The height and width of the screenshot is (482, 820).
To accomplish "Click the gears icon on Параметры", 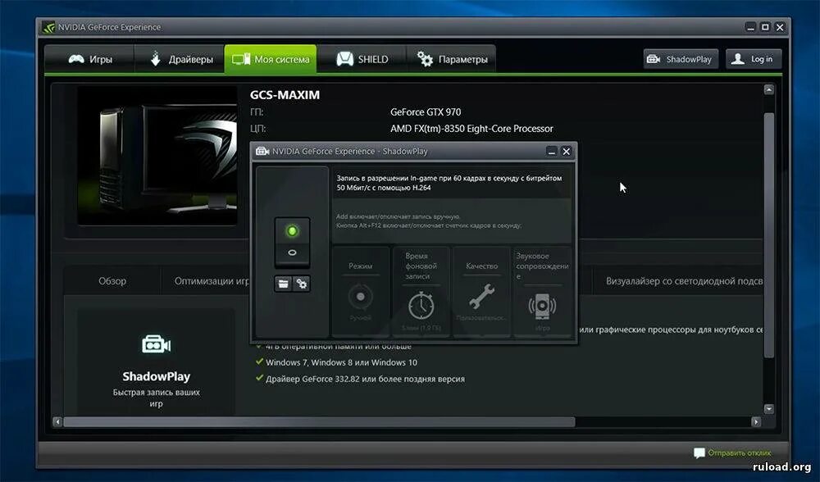I will (x=425, y=59).
